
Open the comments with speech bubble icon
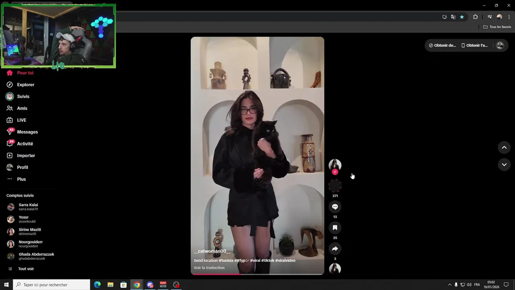click(x=335, y=207)
